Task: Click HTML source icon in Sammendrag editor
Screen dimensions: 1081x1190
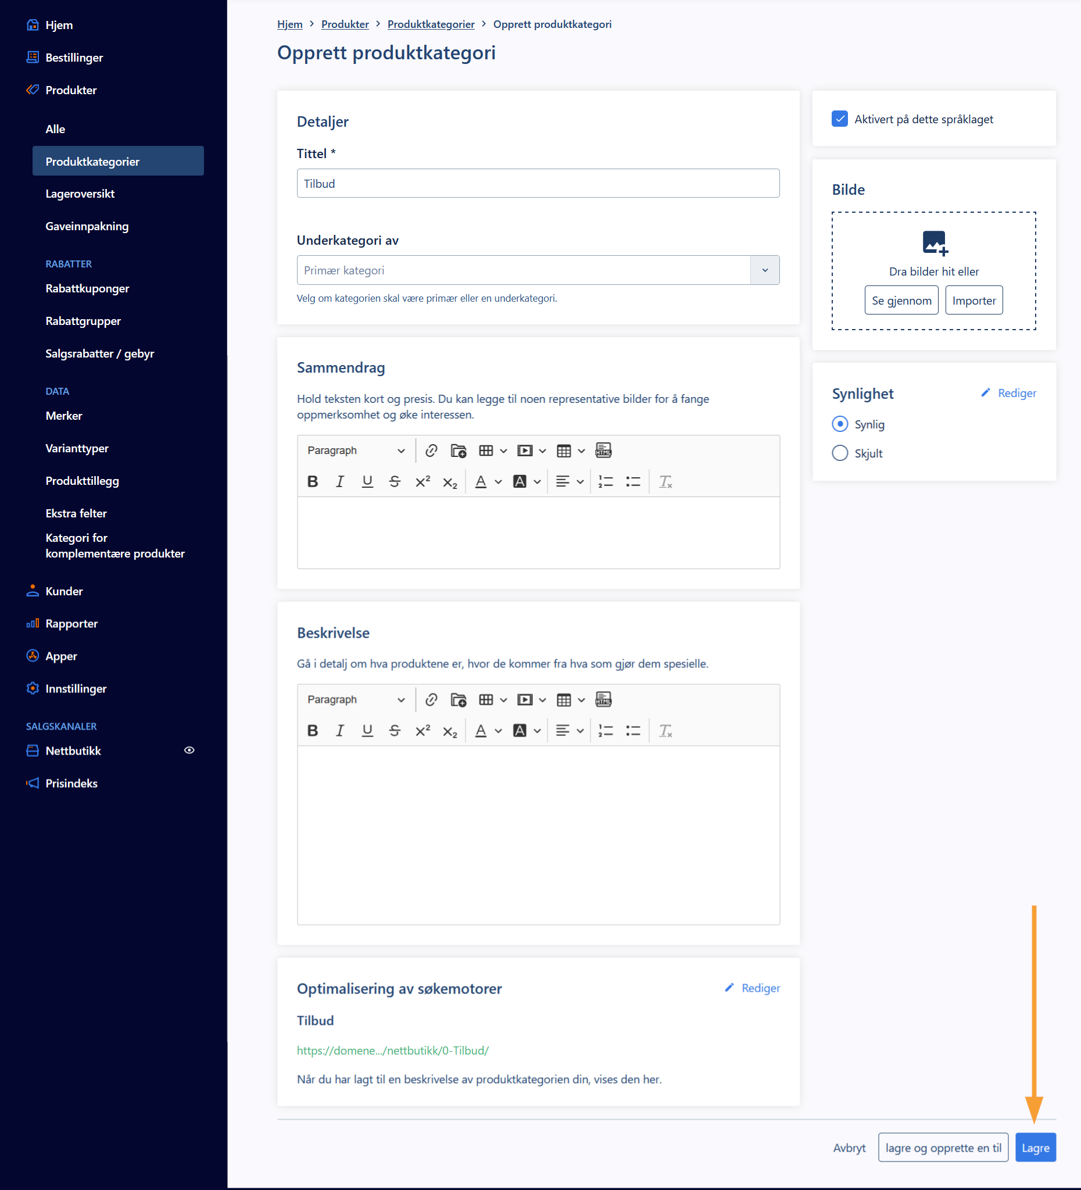Action: coord(603,451)
